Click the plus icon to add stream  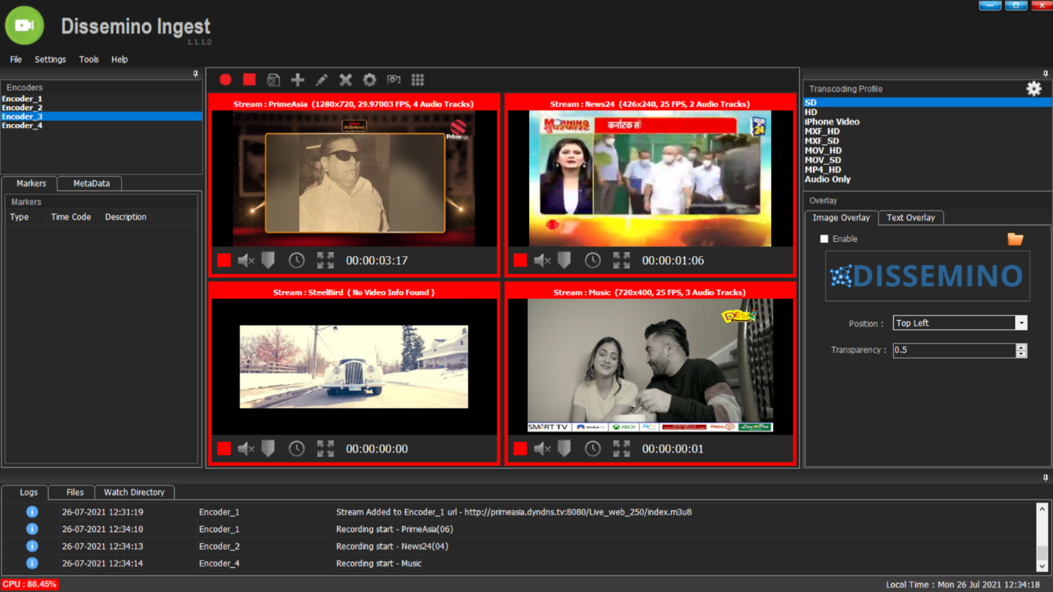point(298,80)
